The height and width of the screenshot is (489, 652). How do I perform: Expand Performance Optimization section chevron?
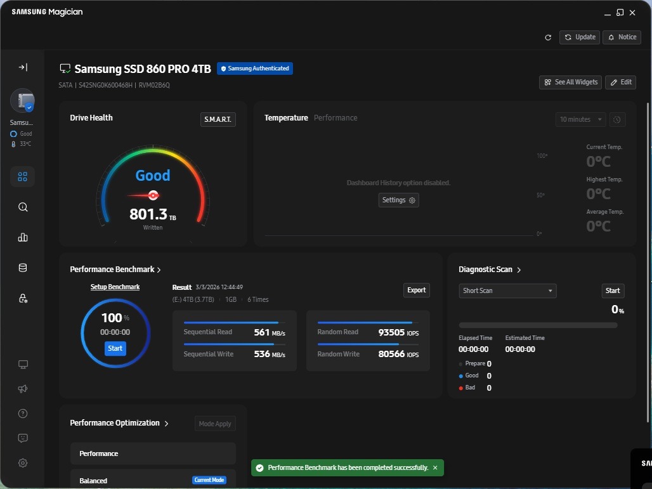pyautogui.click(x=166, y=424)
